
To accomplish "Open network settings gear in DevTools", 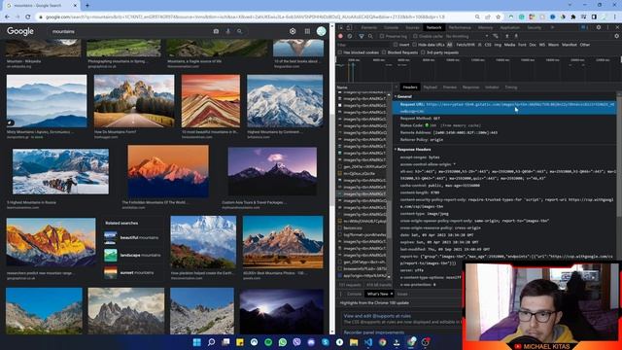I will [x=616, y=36].
